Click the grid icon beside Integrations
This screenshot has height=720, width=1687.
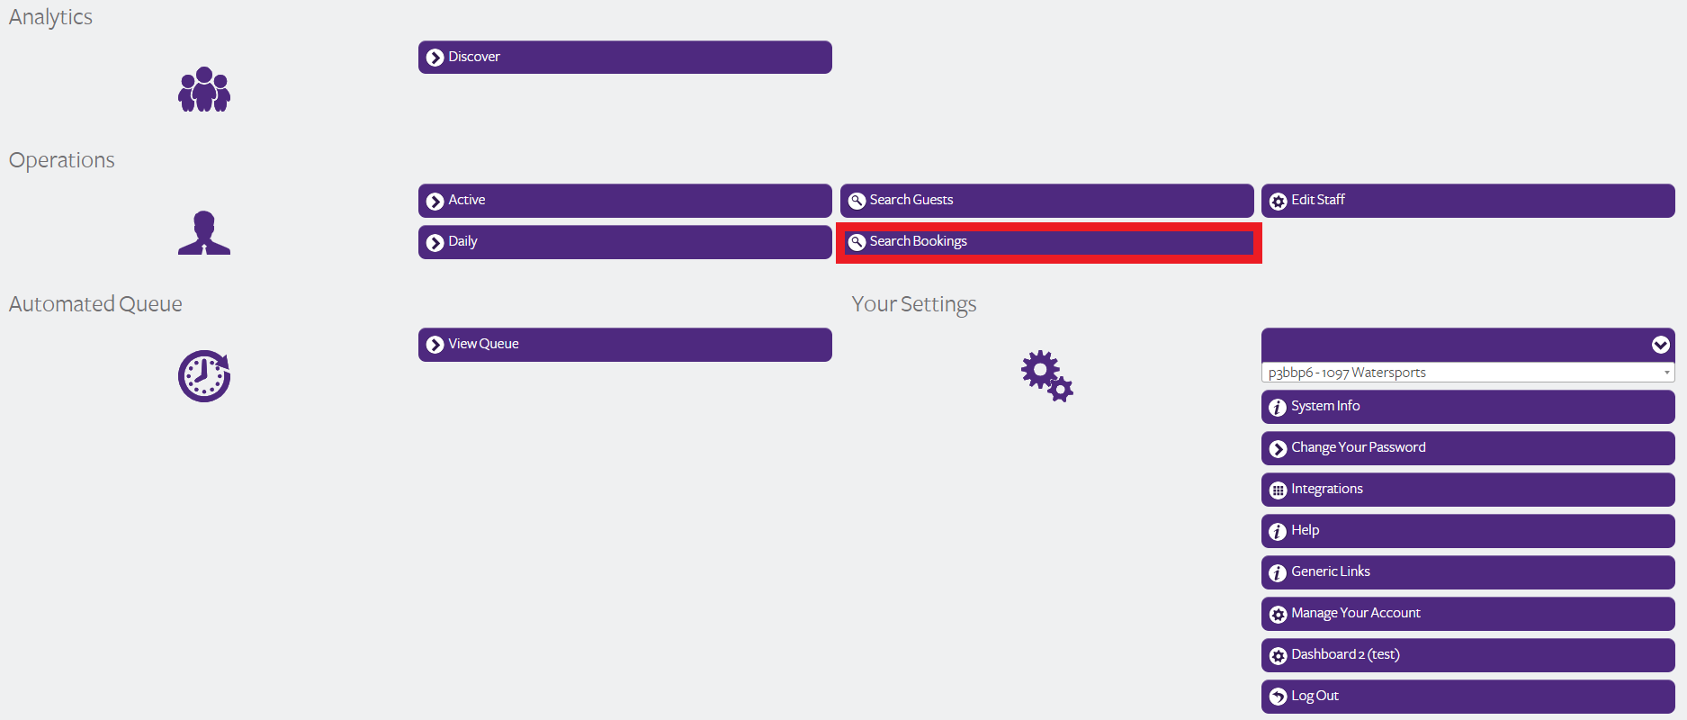[x=1278, y=490]
